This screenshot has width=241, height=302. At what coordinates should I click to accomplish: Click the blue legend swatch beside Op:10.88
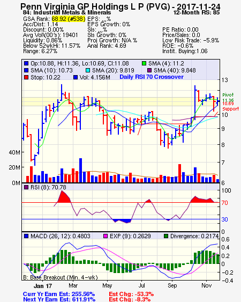point(26,63)
